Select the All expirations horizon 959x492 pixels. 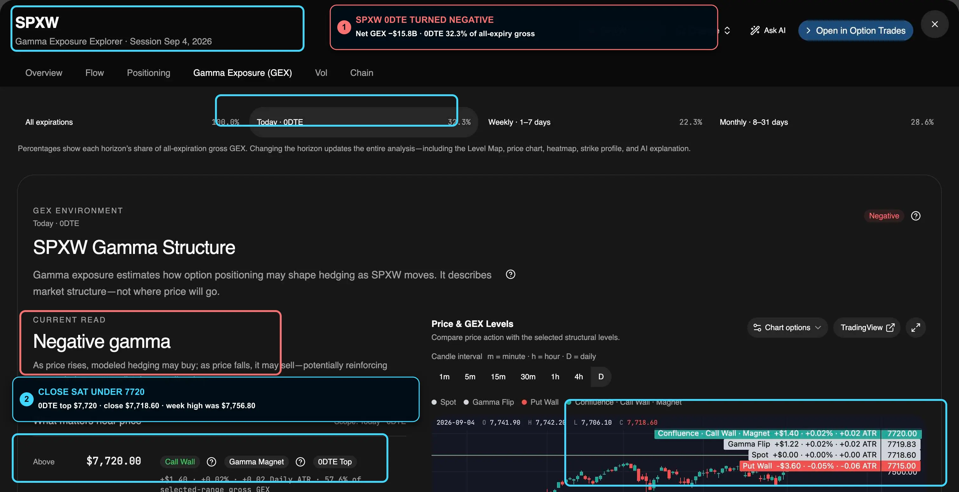132,122
